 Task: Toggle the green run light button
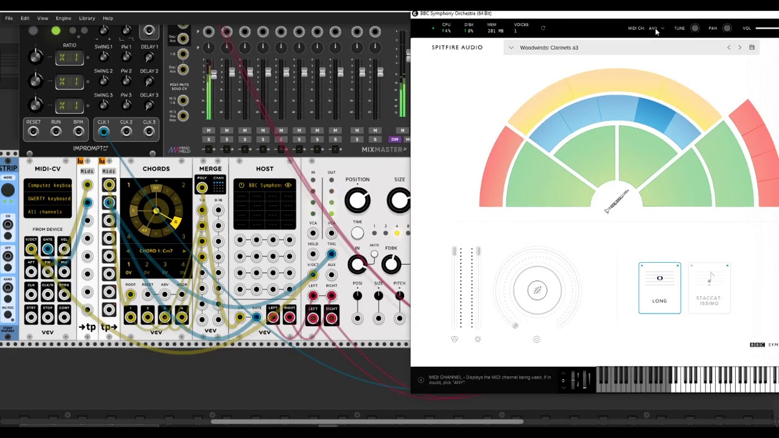coord(56,30)
